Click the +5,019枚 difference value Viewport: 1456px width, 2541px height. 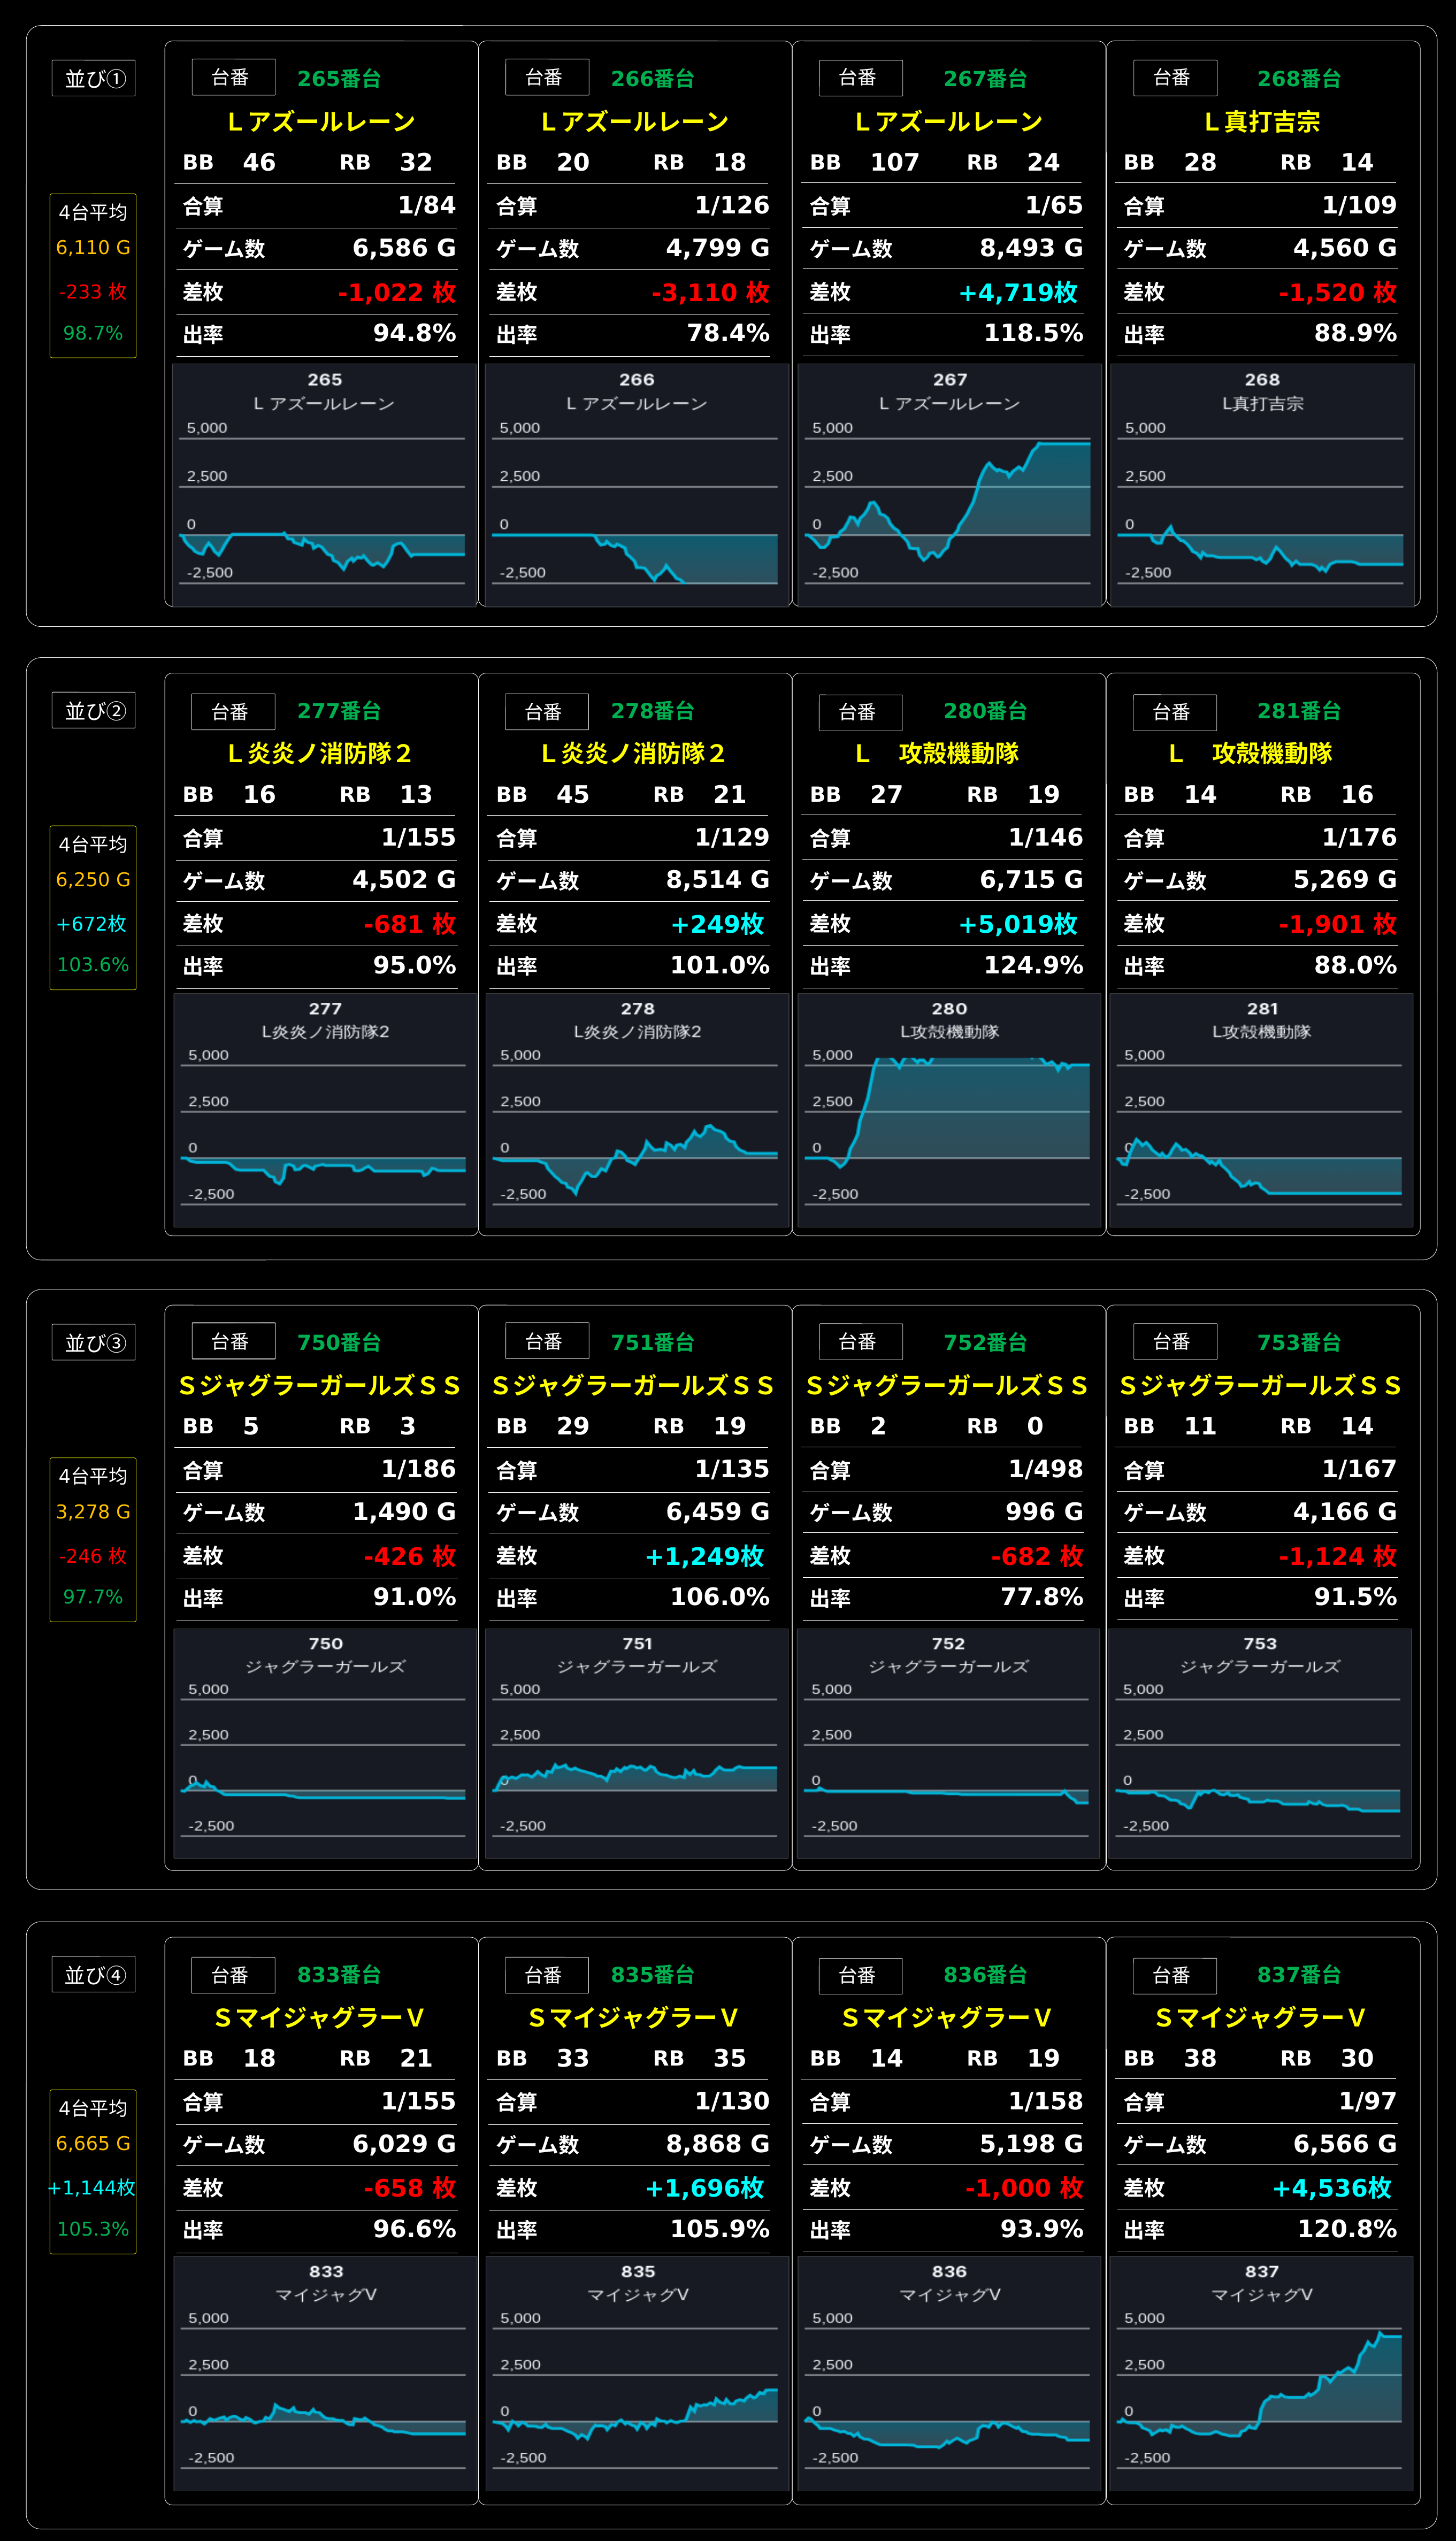1019,924
